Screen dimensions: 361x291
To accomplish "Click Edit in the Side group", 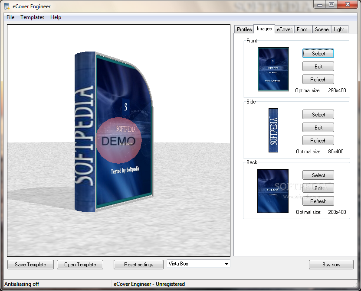I will click(x=318, y=128).
